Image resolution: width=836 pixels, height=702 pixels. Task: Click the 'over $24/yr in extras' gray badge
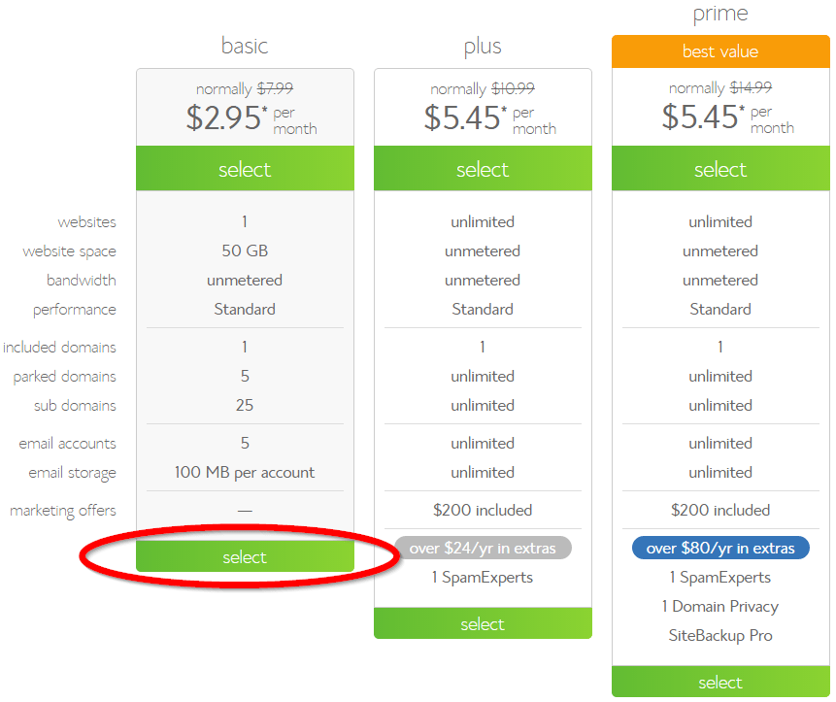pyautogui.click(x=483, y=548)
